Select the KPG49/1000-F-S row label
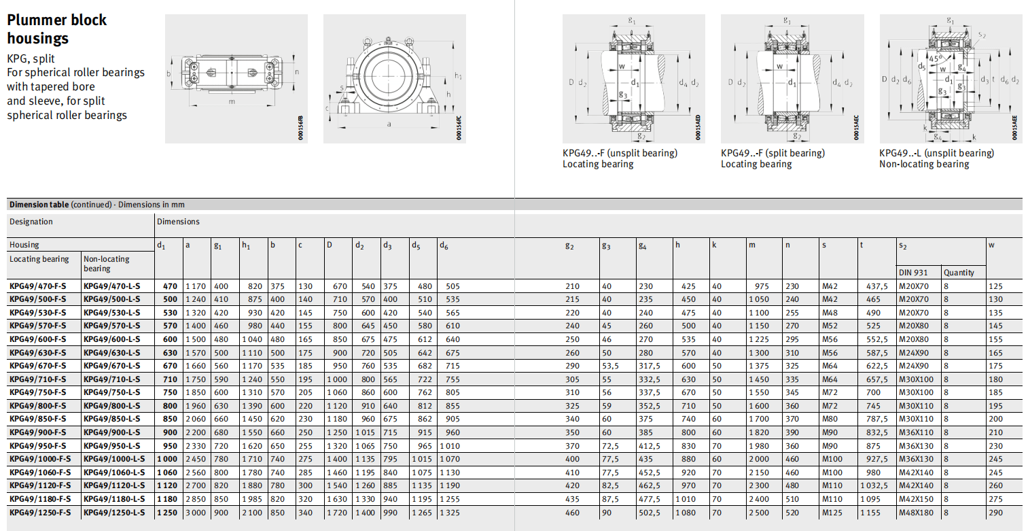 [40, 459]
